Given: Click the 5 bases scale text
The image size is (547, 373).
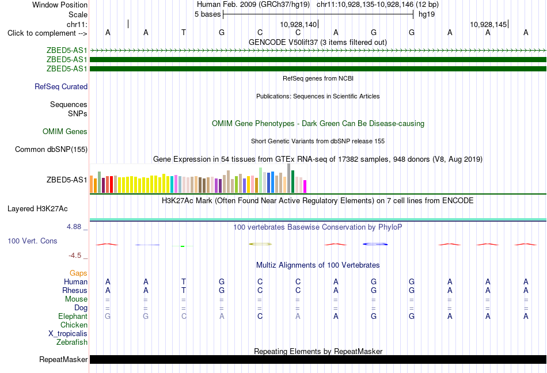Looking at the screenshot, I should [207, 14].
